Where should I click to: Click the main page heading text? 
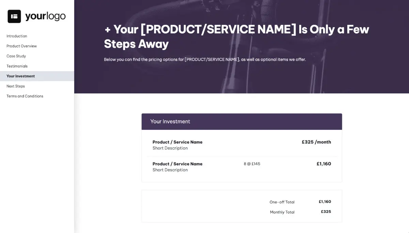pyautogui.click(x=237, y=36)
